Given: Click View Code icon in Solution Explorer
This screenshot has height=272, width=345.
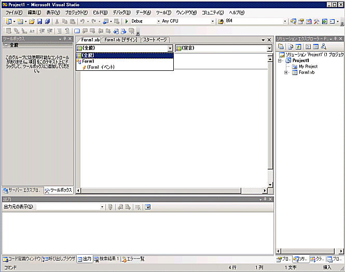Looking at the screenshot, I should coord(308,47).
